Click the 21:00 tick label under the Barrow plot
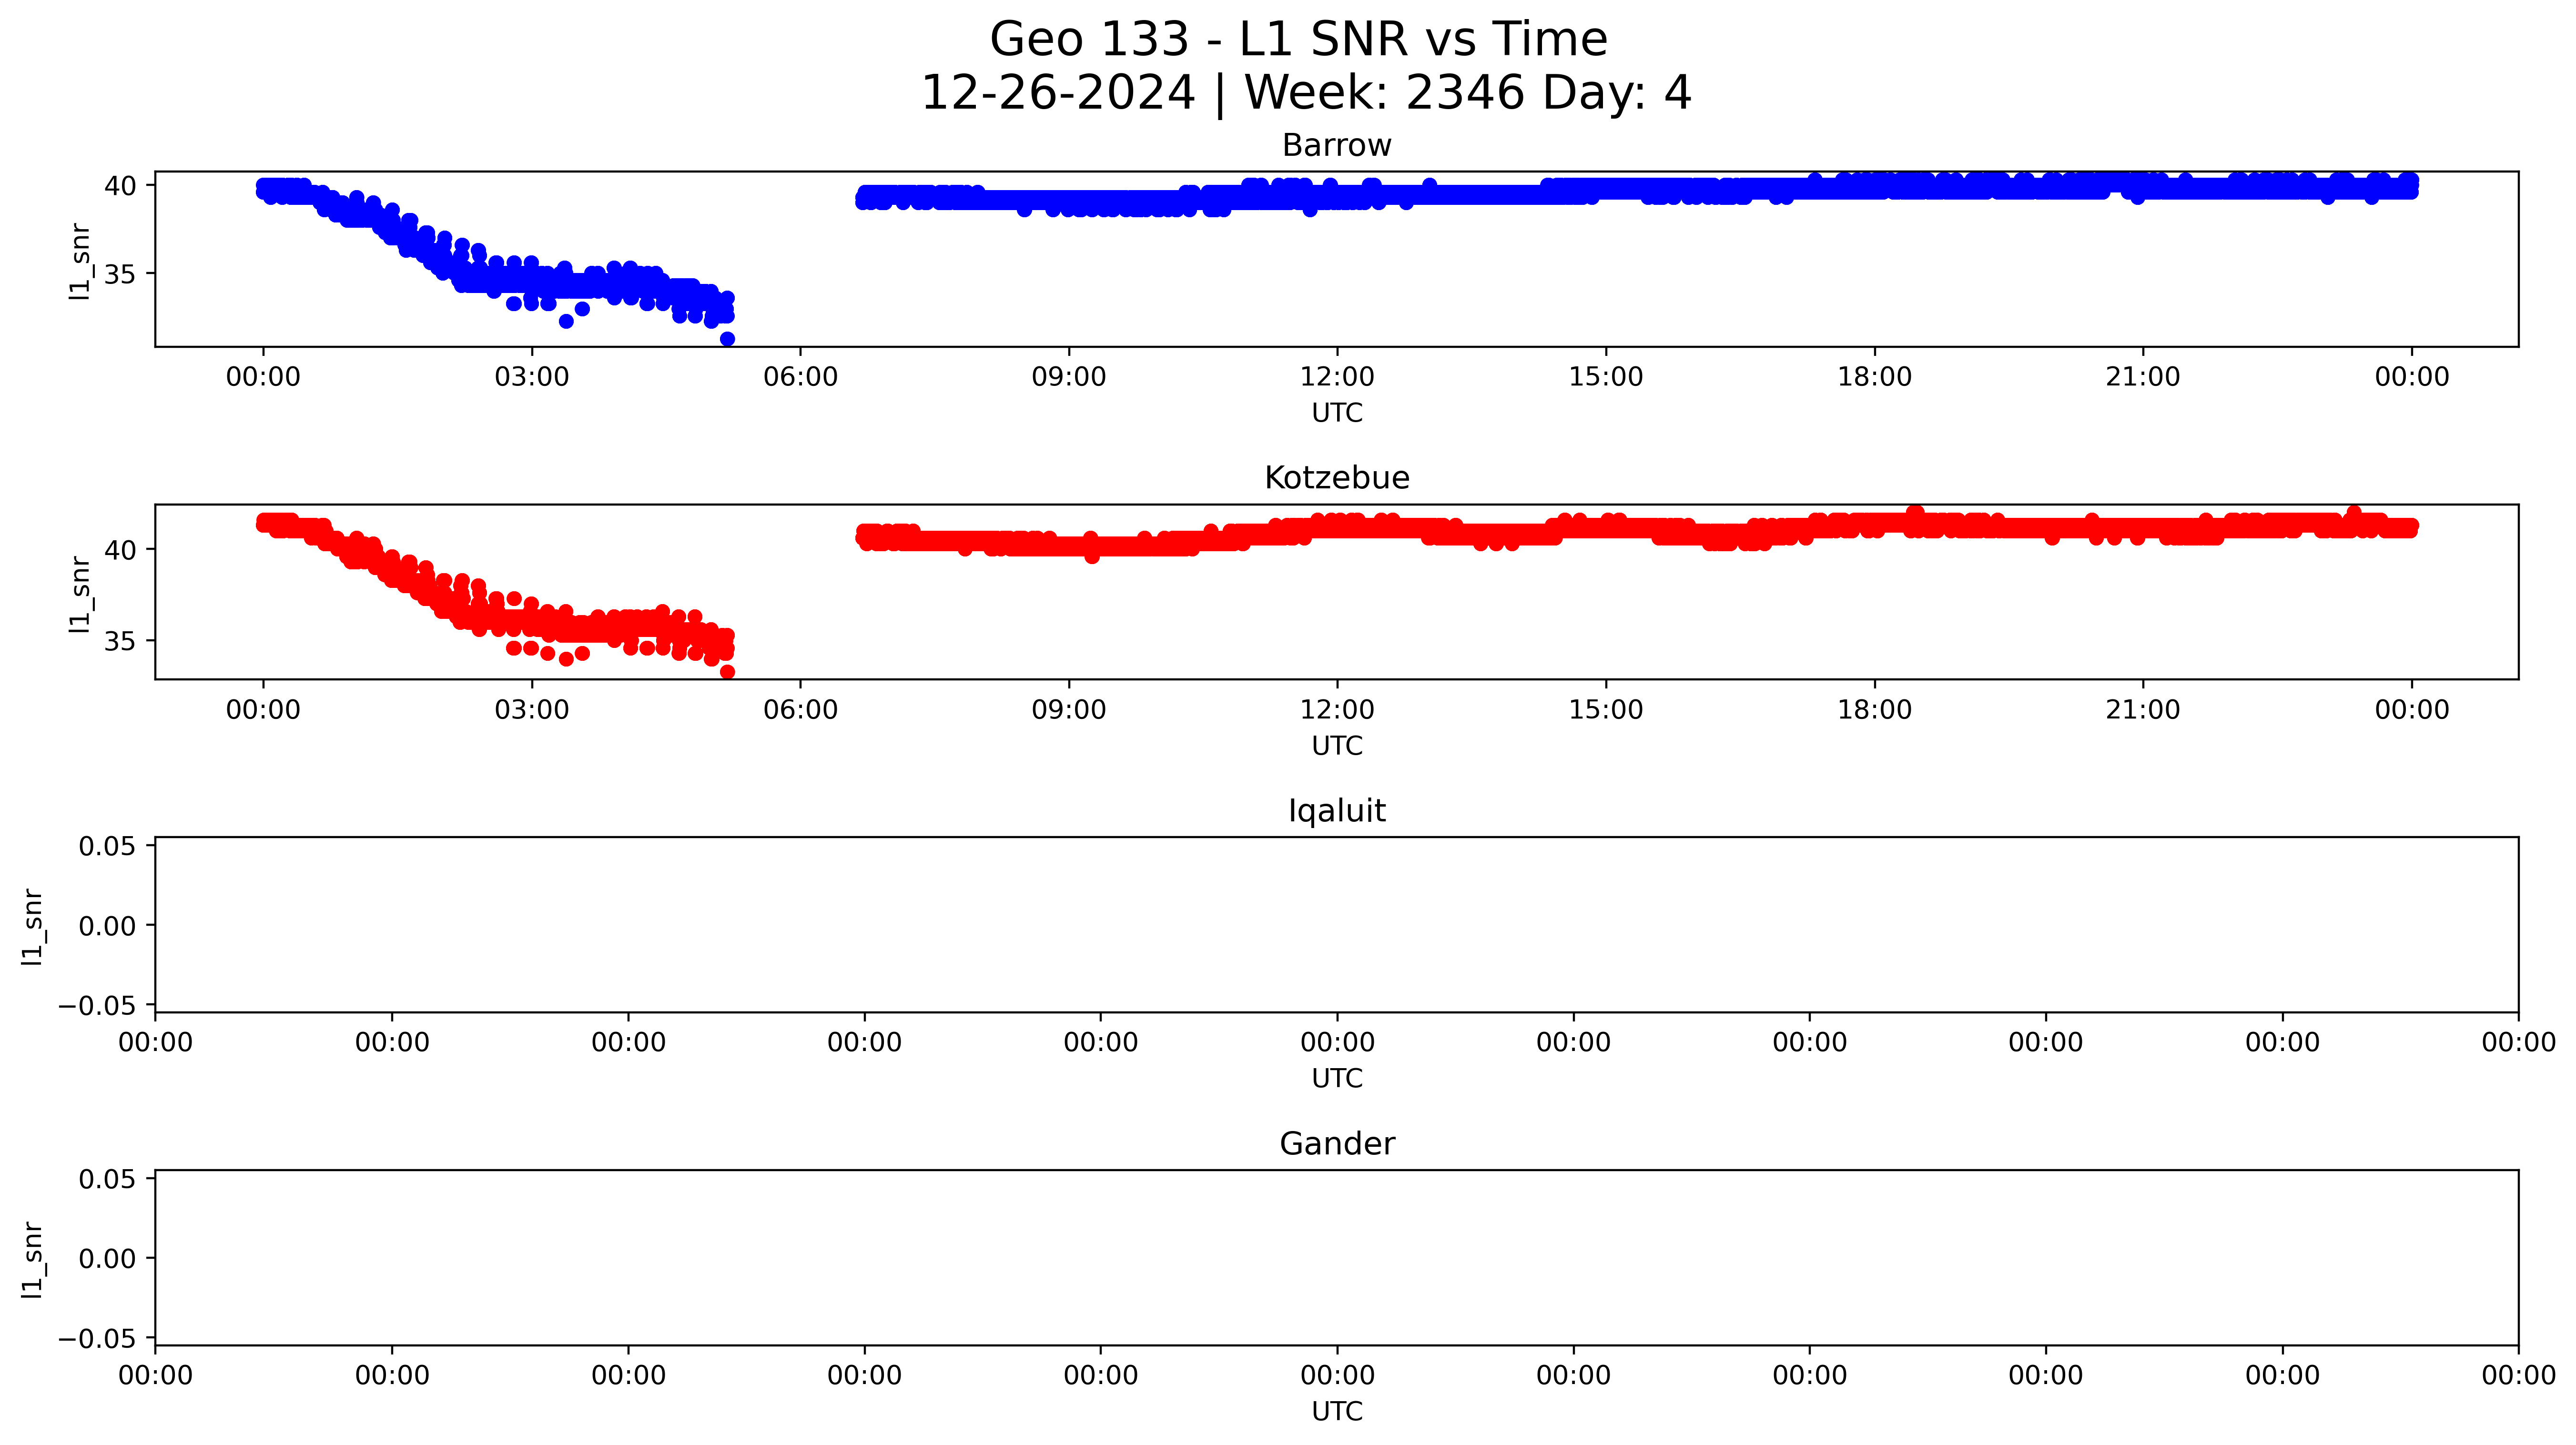 coord(2142,377)
